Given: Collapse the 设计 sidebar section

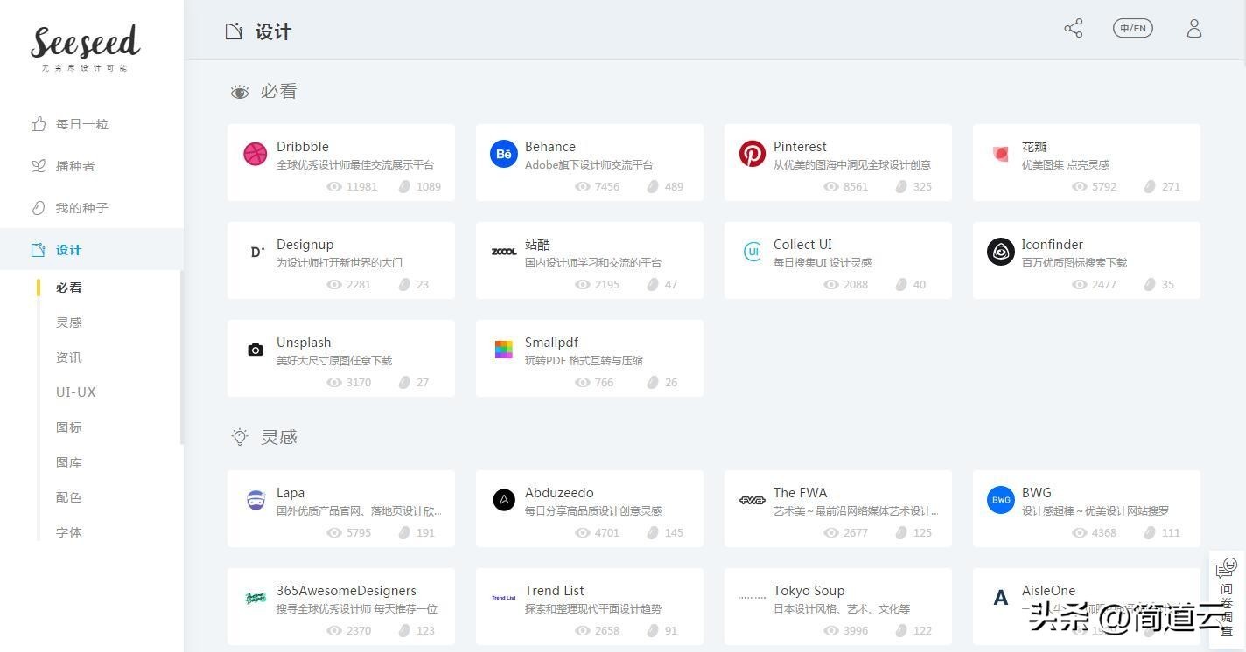Looking at the screenshot, I should tap(68, 250).
